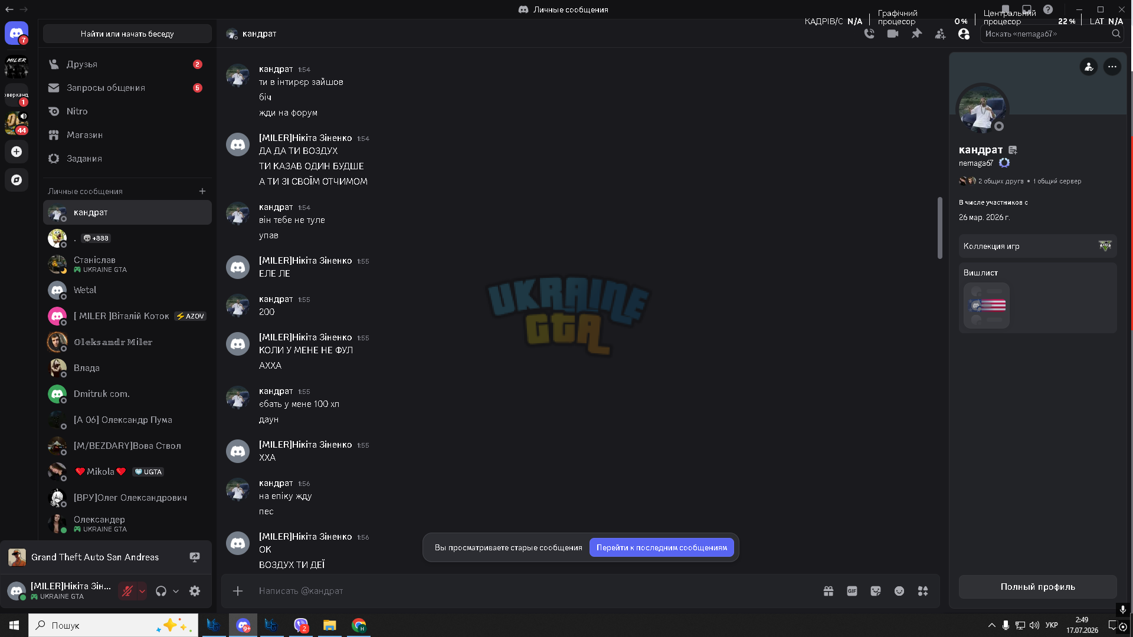Open volume control in system tray

[1034, 625]
